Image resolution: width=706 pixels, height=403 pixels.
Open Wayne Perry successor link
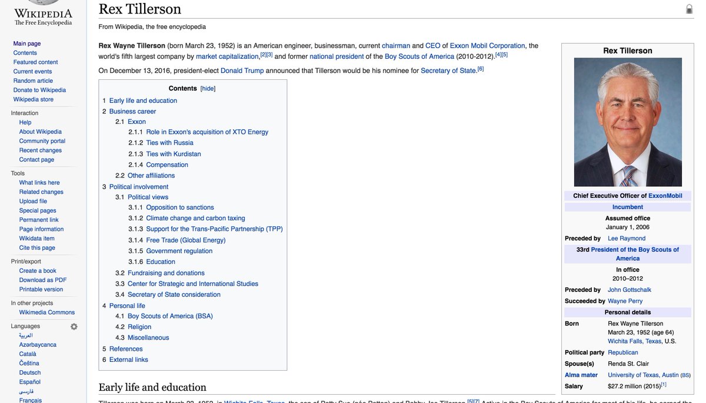(625, 301)
